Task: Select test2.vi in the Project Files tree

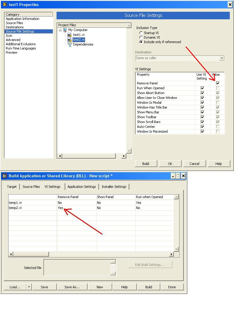Action: pyautogui.click(x=79, y=40)
